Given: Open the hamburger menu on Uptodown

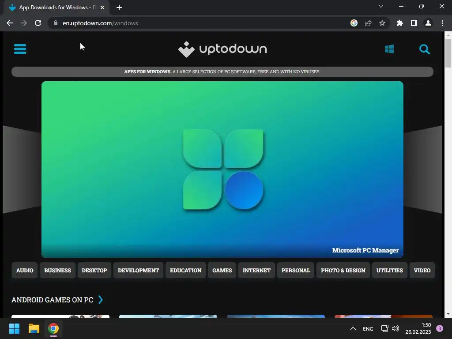Looking at the screenshot, I should (20, 49).
